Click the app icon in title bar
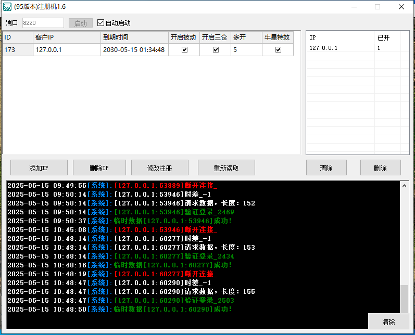415x335 pixels. pos(7,7)
